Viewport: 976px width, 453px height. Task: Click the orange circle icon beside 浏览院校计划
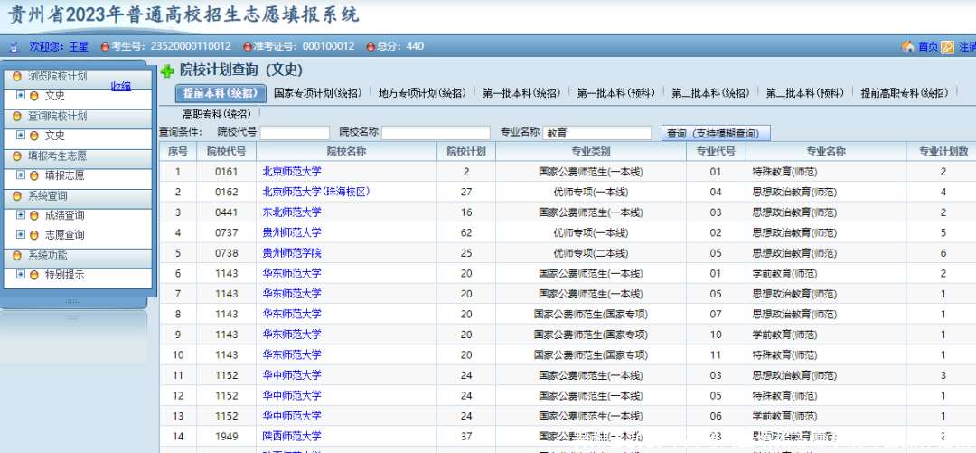(16, 76)
